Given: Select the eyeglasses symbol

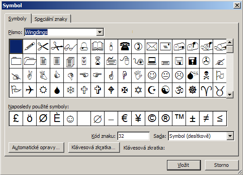Looking at the screenshot, I should point(70,46).
